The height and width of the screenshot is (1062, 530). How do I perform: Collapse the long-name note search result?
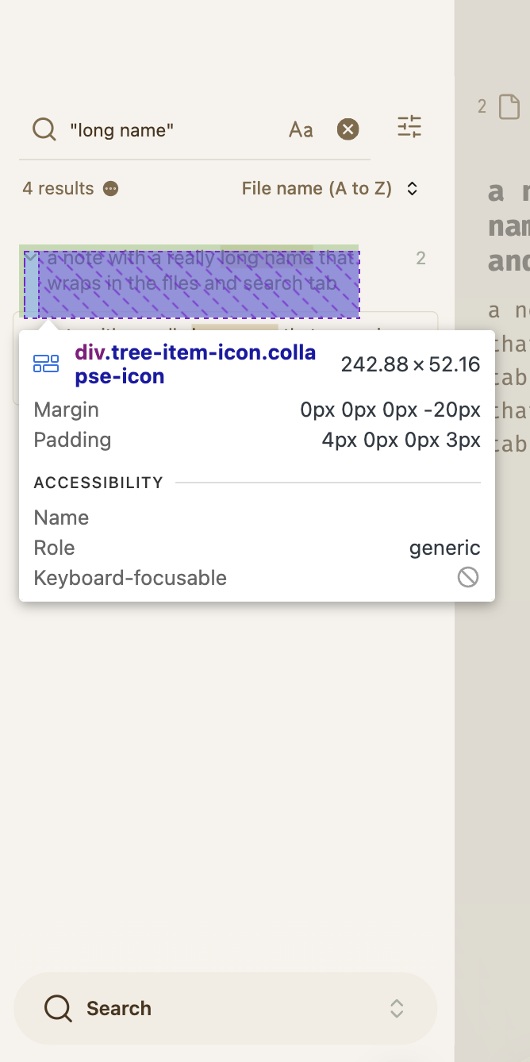31,258
